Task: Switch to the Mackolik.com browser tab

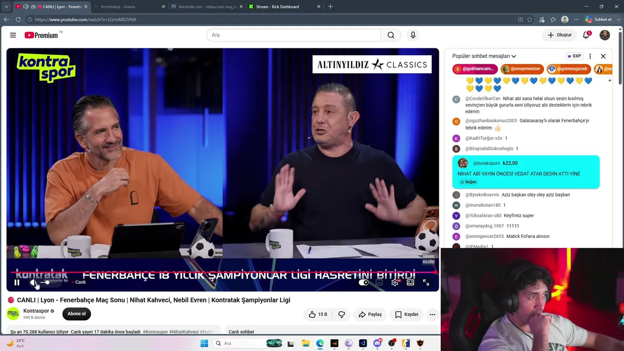Action: [206, 7]
